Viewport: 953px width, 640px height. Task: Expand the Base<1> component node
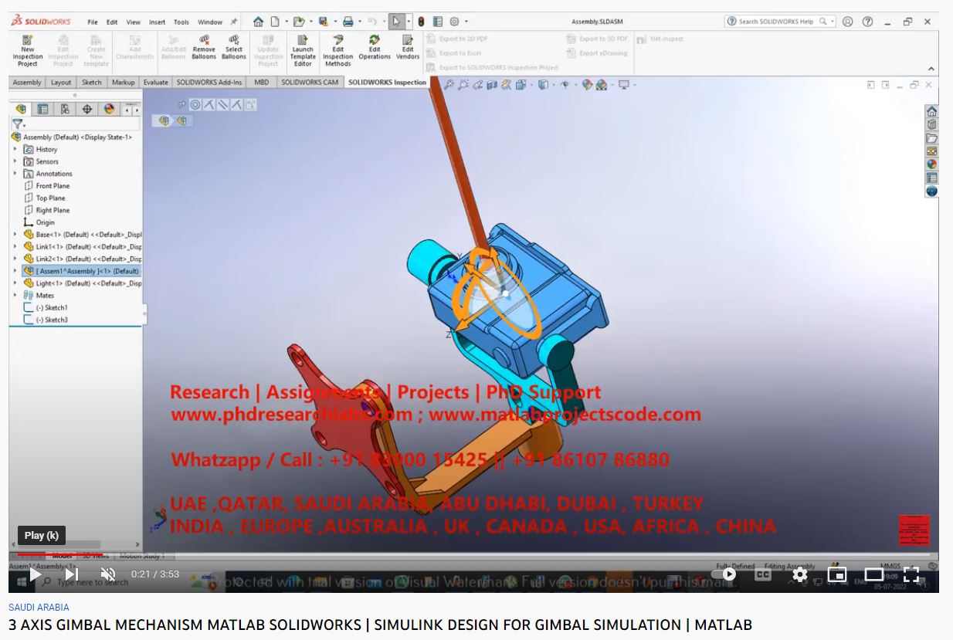coord(15,234)
